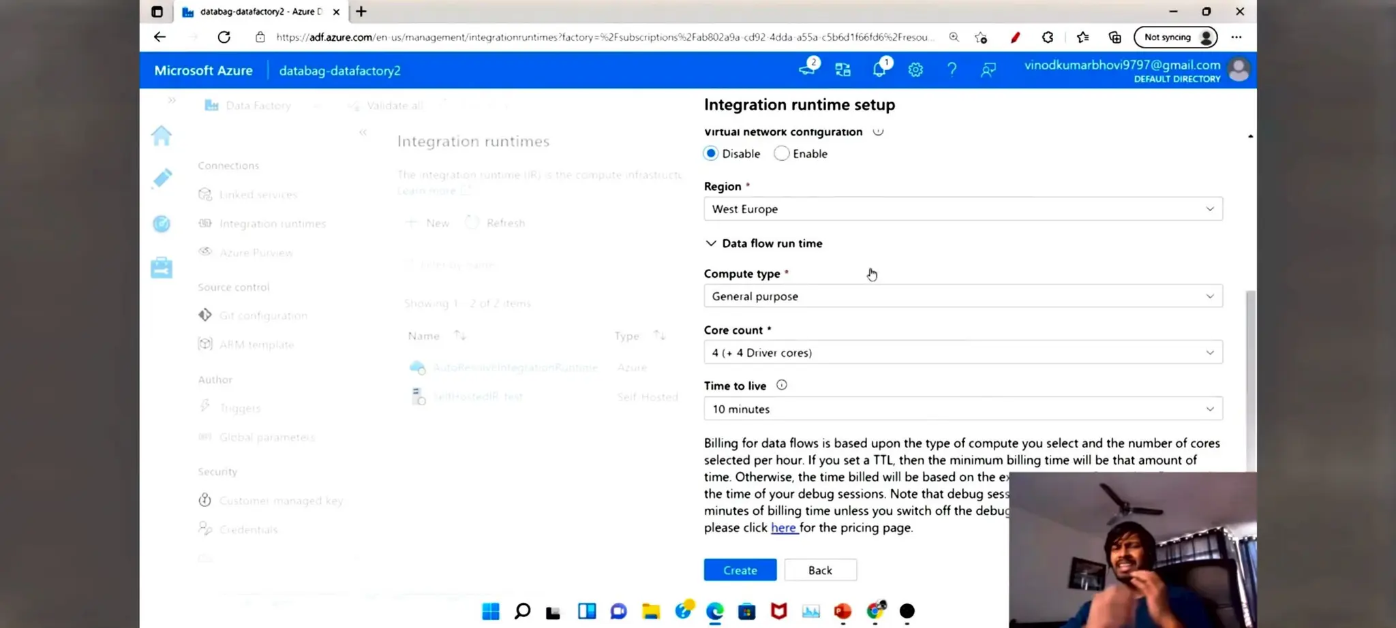The height and width of the screenshot is (628, 1396).
Task: Open Linked services in Connections
Action: tap(258, 195)
